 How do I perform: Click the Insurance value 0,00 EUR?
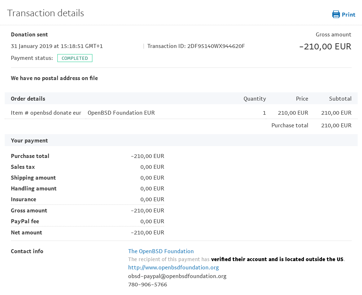[x=152, y=199]
